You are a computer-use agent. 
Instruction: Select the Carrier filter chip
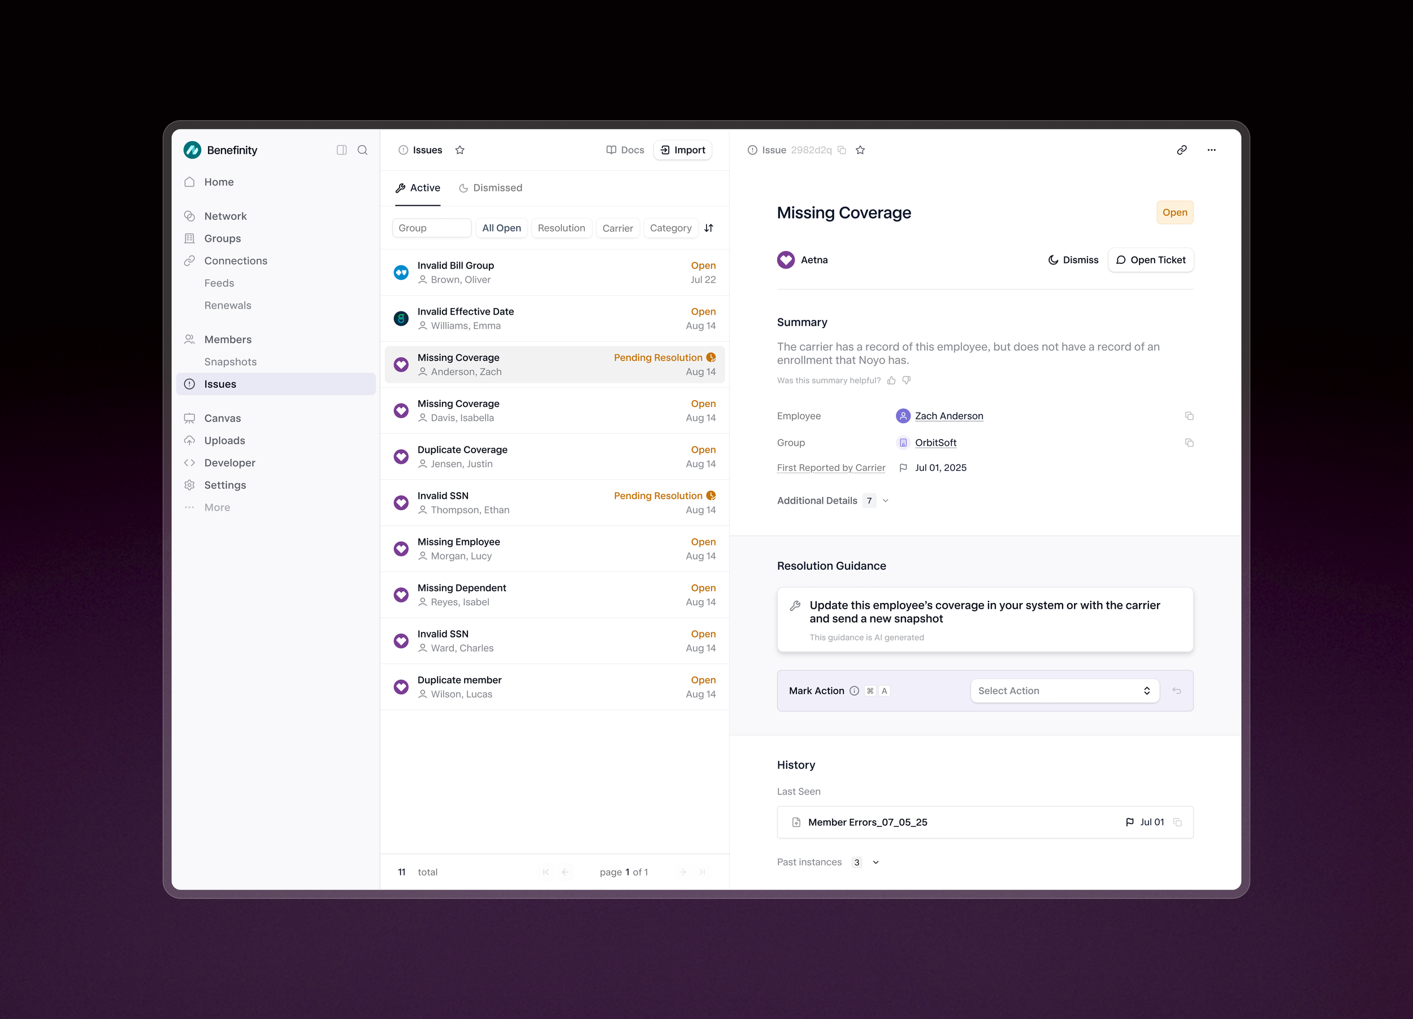(x=617, y=228)
